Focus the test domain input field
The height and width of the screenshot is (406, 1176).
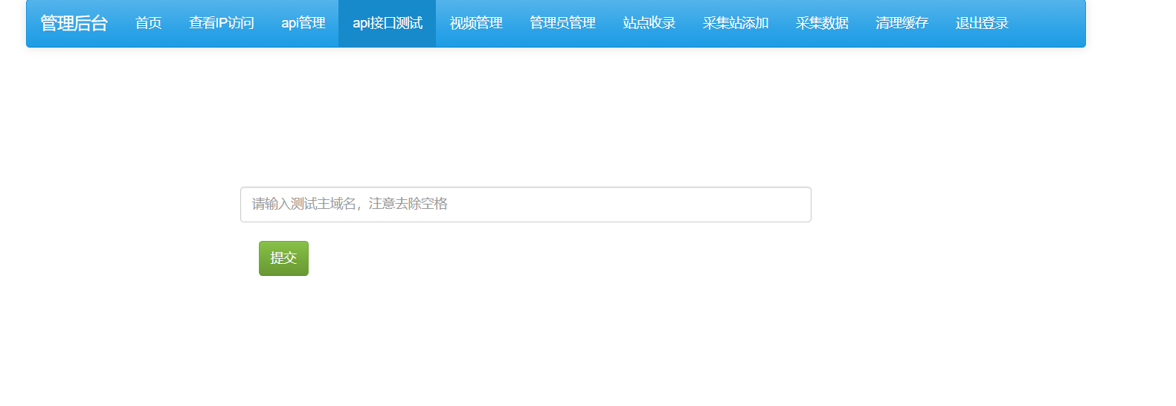525,204
